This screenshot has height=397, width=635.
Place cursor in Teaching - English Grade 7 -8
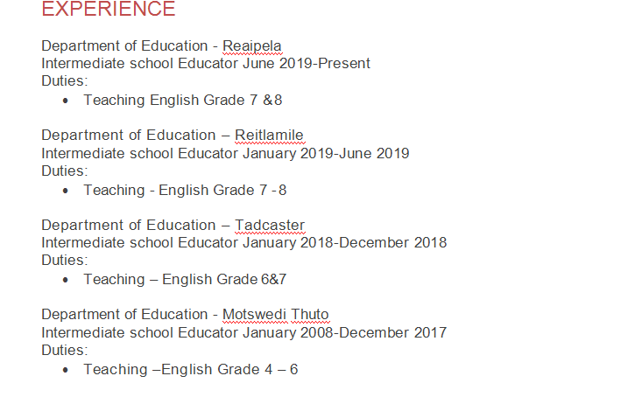click(185, 190)
